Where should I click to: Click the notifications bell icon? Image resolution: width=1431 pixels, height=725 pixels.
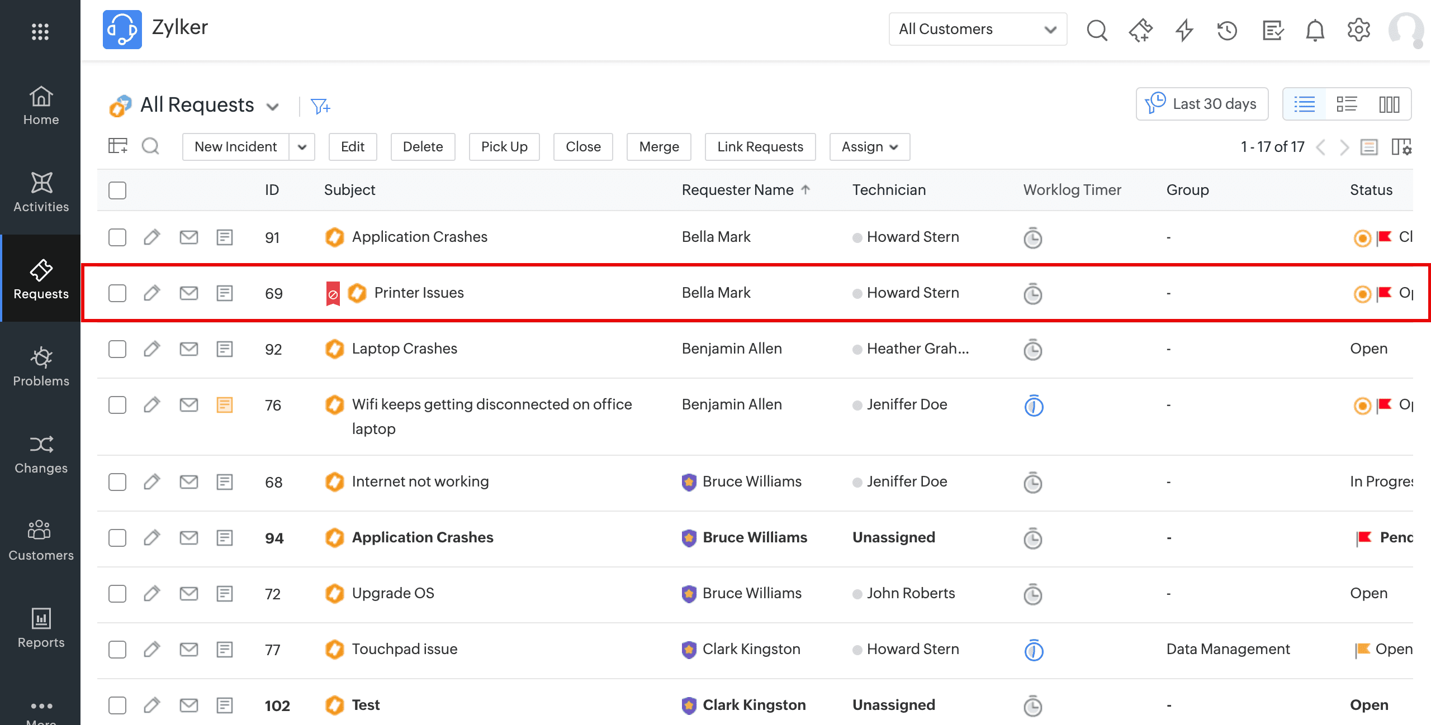pyautogui.click(x=1315, y=30)
